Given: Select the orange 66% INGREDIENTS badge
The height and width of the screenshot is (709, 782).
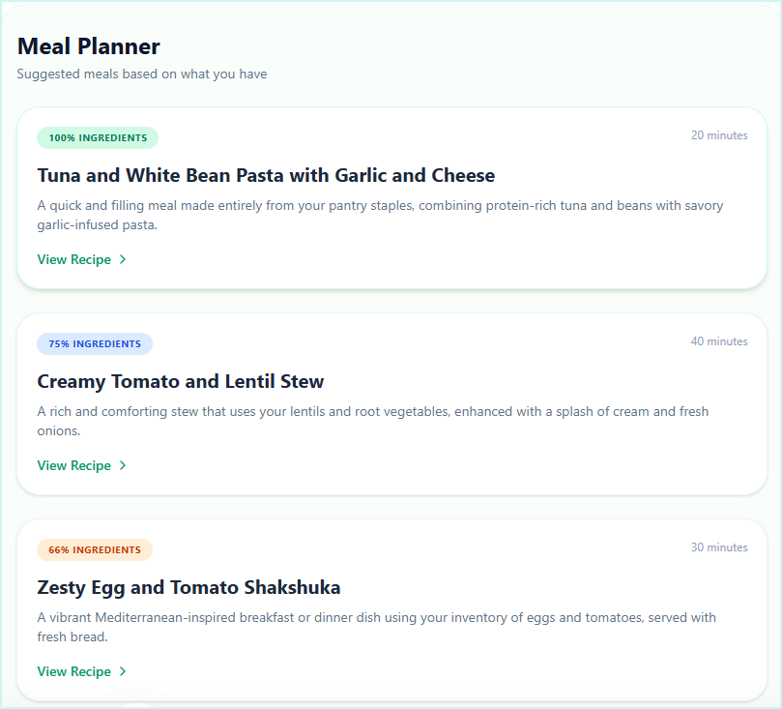Looking at the screenshot, I should pyautogui.click(x=94, y=549).
